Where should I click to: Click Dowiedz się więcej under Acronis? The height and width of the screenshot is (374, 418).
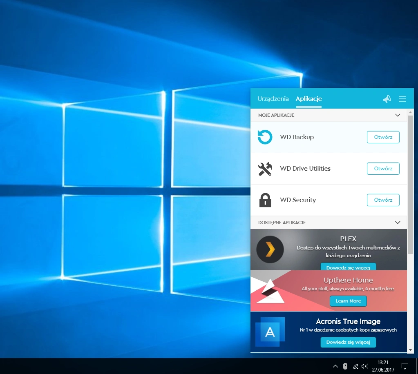click(x=348, y=342)
